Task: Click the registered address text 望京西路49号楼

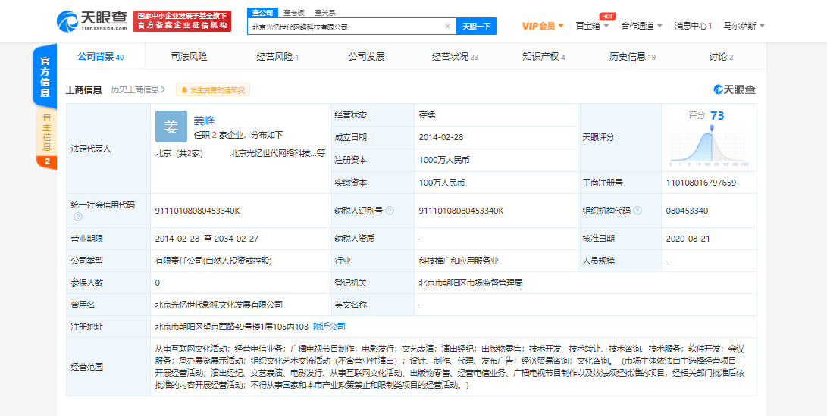Action: (x=231, y=327)
